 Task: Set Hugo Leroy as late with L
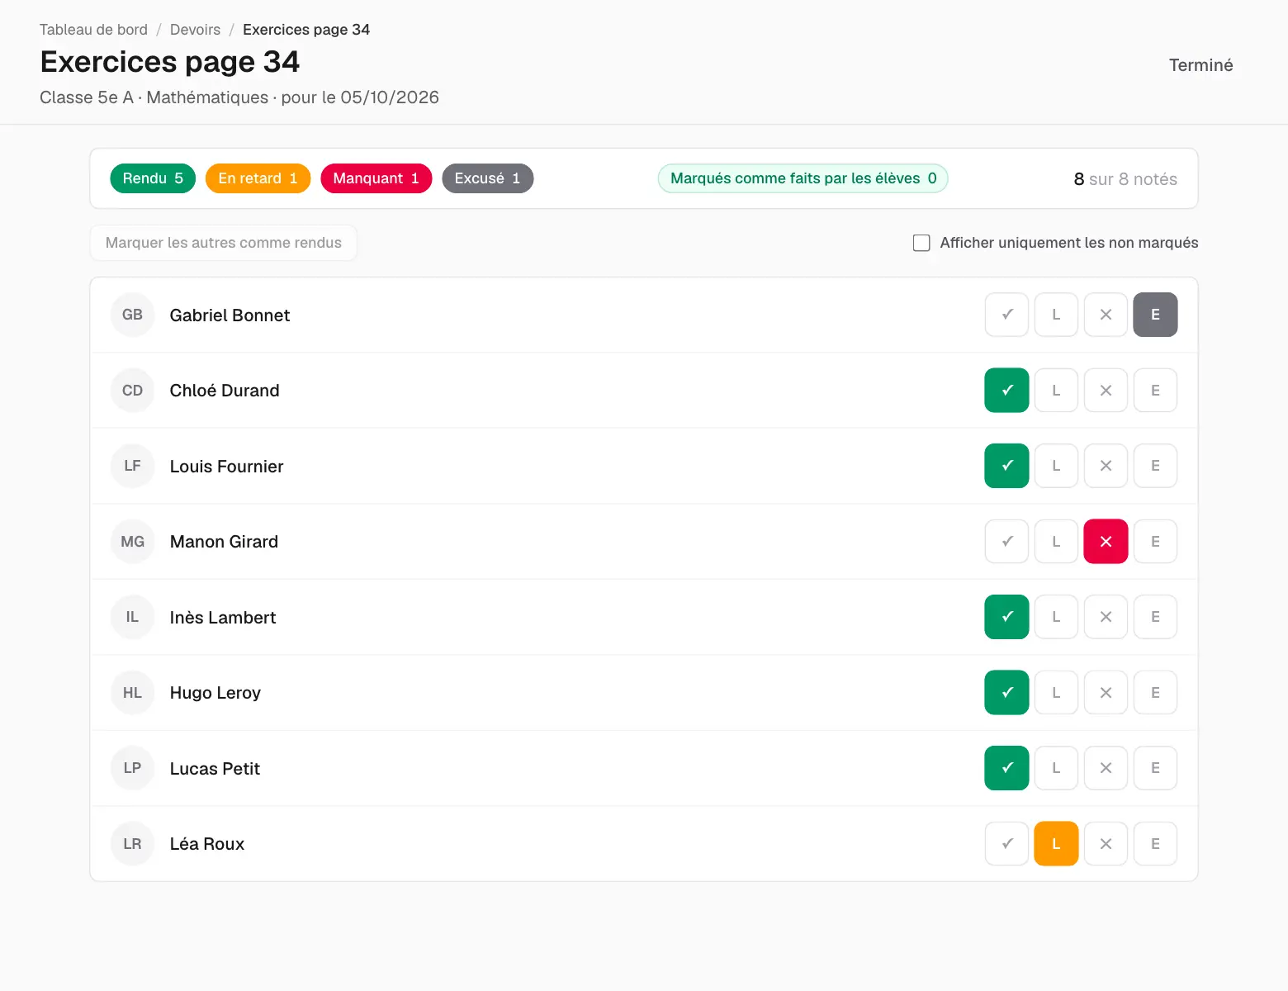point(1056,693)
